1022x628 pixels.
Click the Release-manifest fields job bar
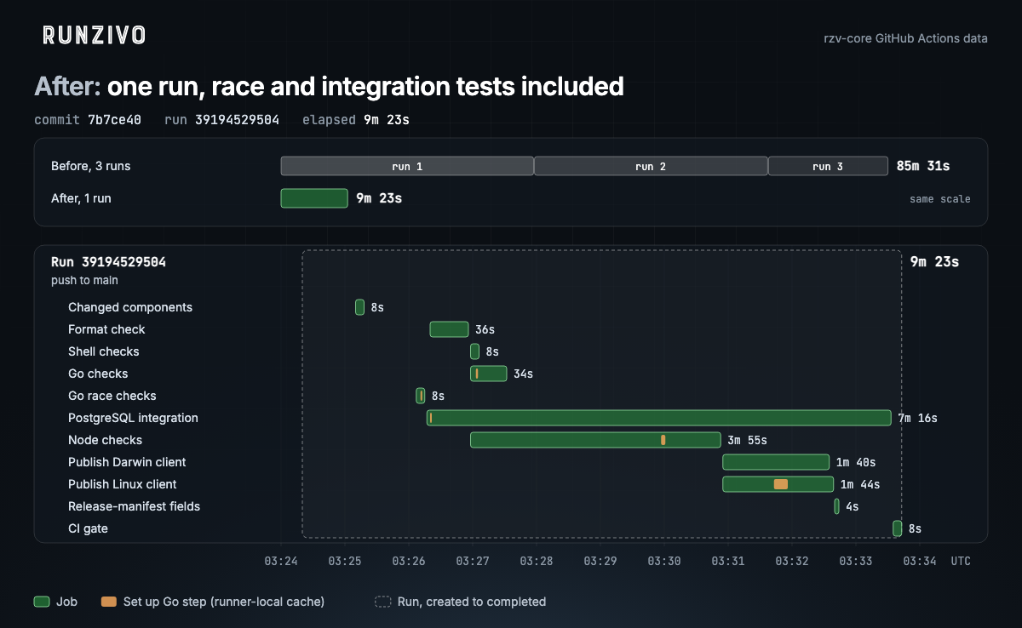click(x=836, y=506)
